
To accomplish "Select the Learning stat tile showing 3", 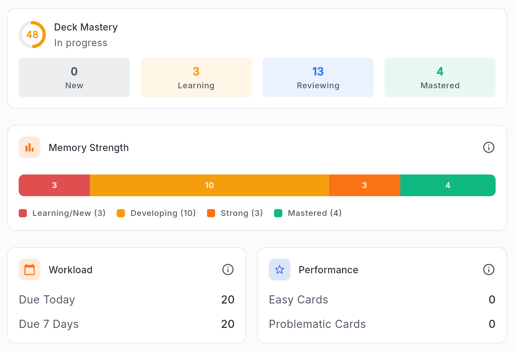I will tap(196, 77).
